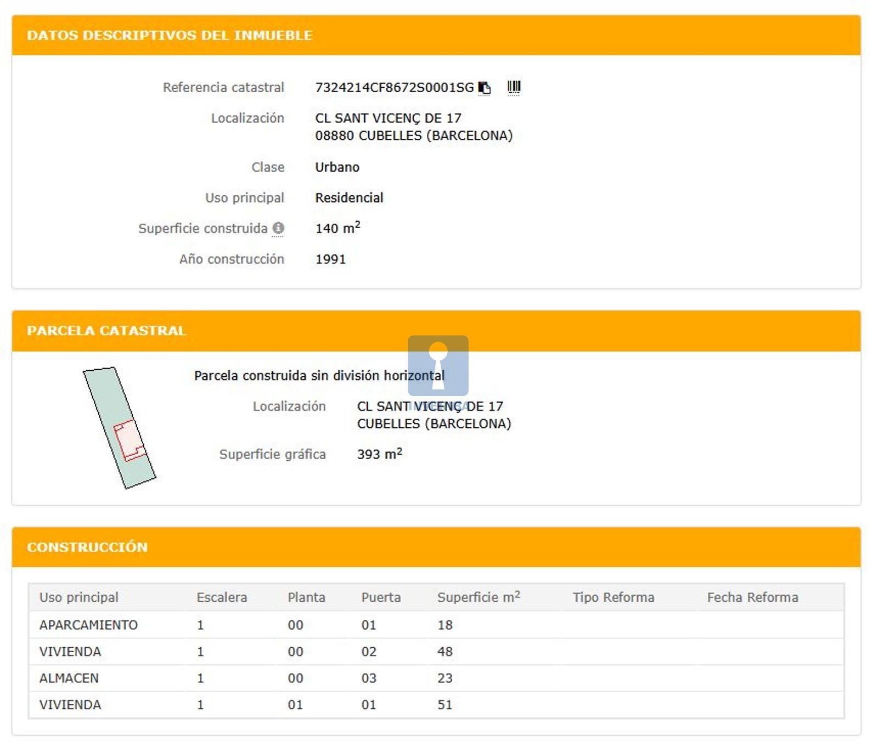Collapse the Datos Descriptivos del Inmueble panel header

pos(436,35)
